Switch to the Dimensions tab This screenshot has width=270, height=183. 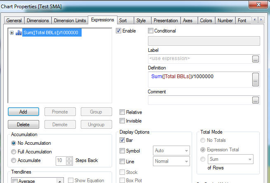[38, 21]
